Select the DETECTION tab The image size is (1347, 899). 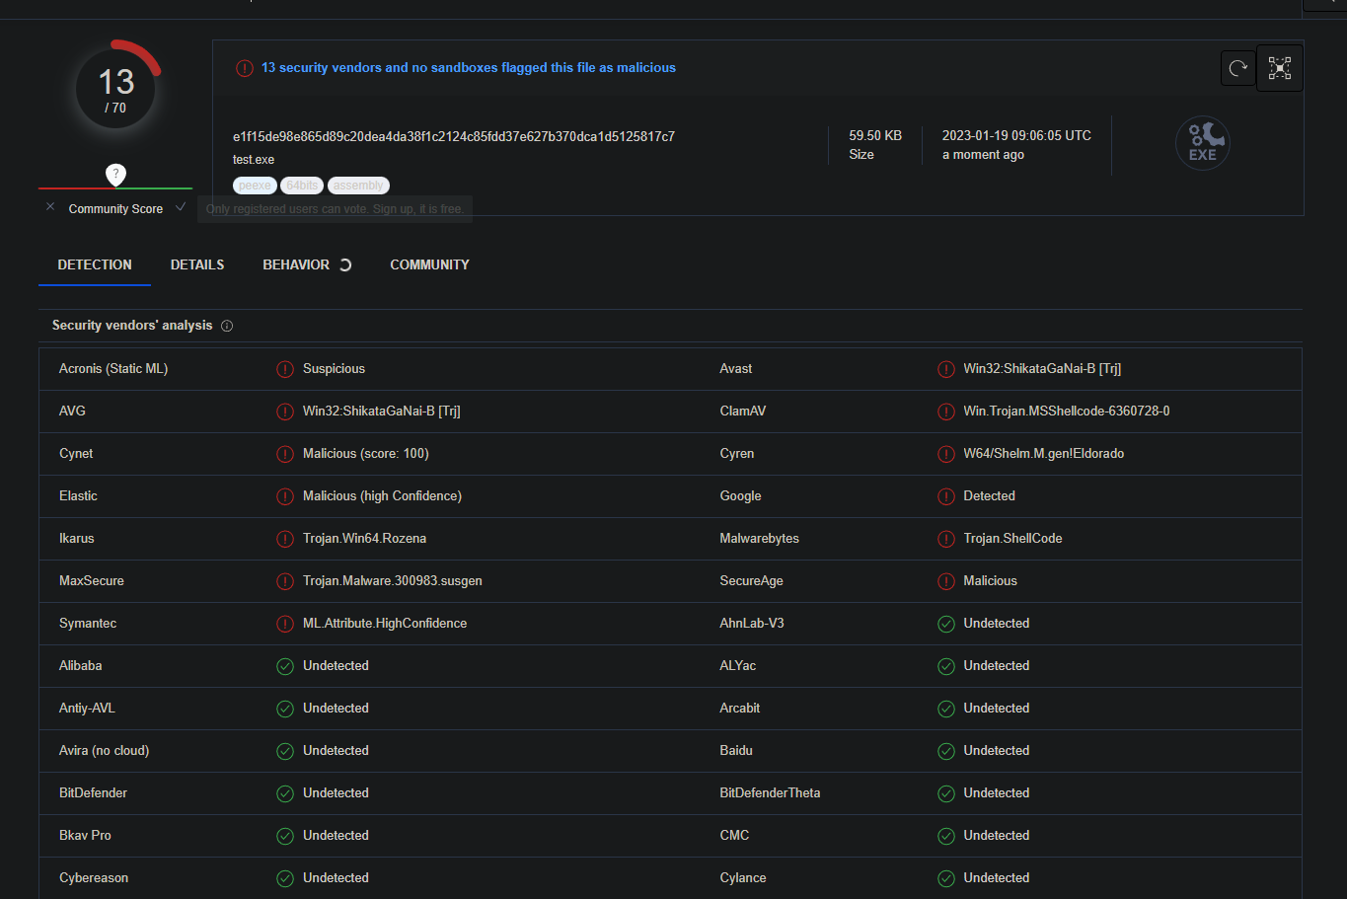pyautogui.click(x=95, y=264)
